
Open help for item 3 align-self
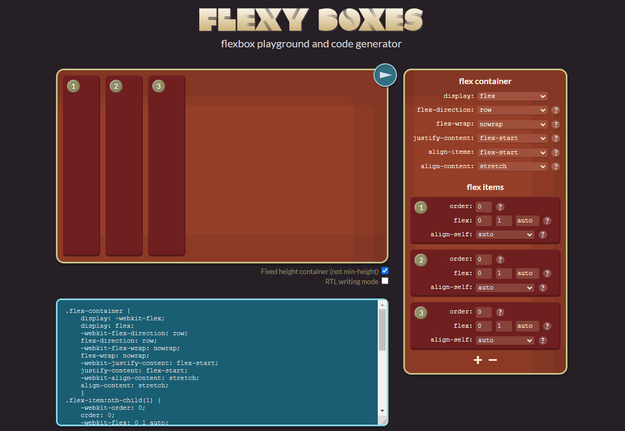[542, 341]
